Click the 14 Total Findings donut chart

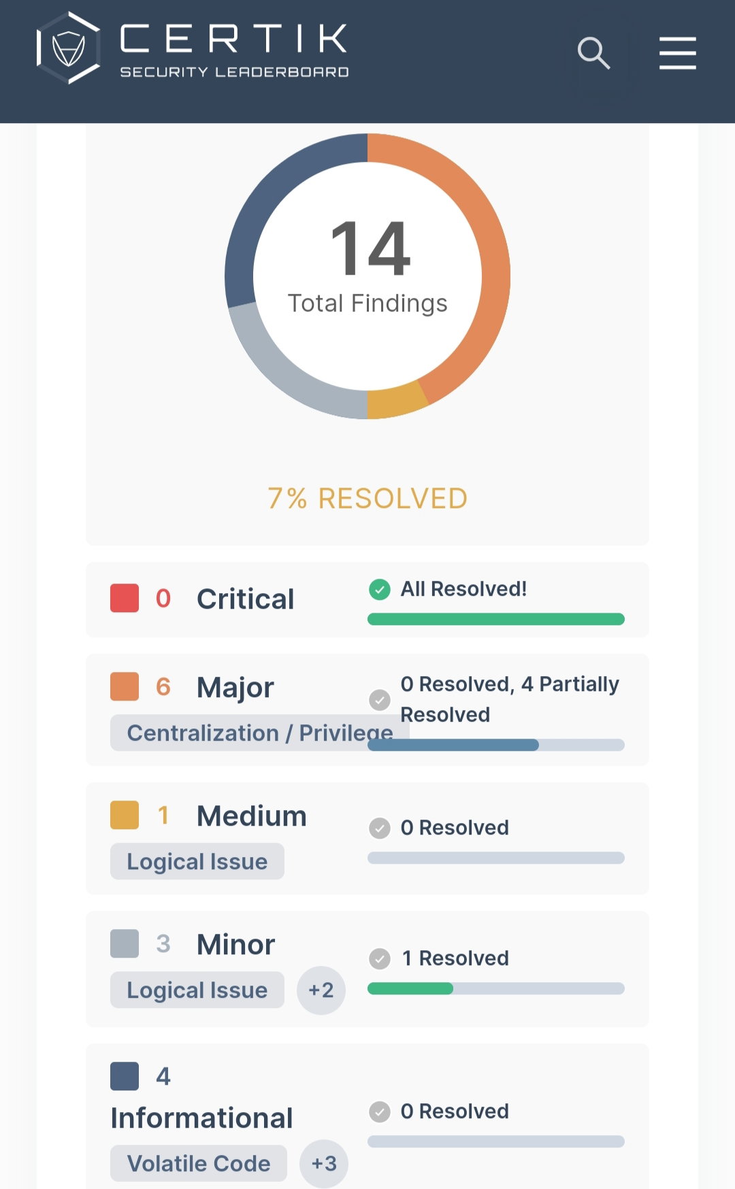[x=367, y=275]
